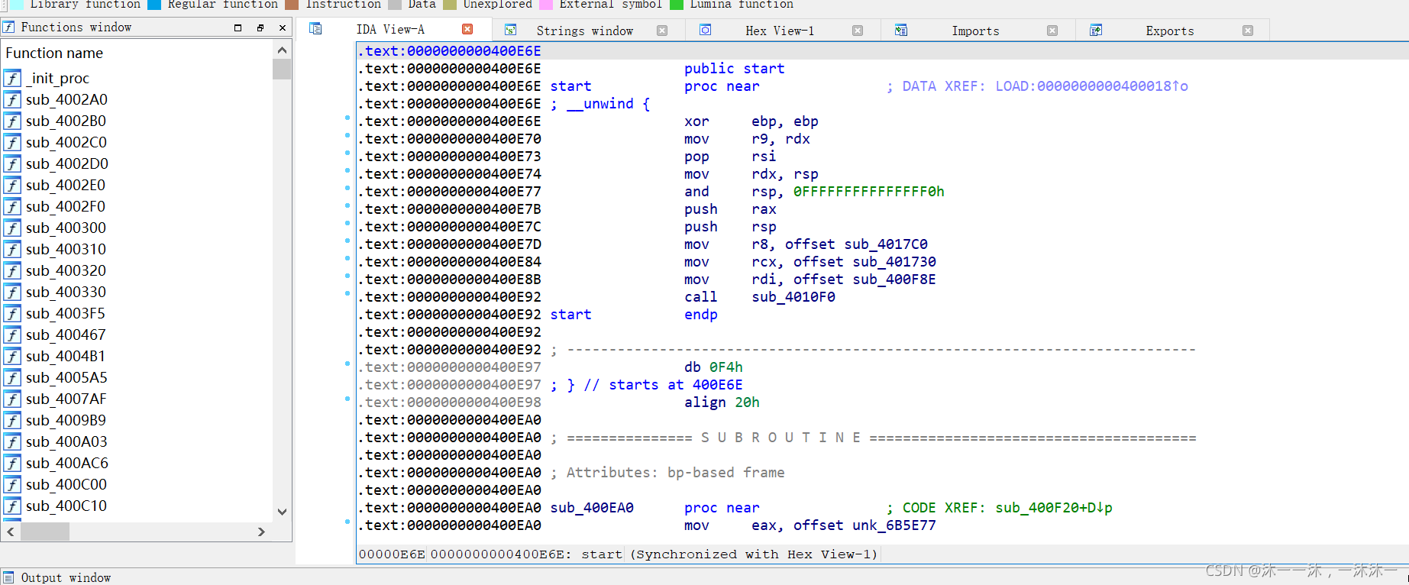Click the function icon beside sub_4002E0

pyautogui.click(x=12, y=185)
